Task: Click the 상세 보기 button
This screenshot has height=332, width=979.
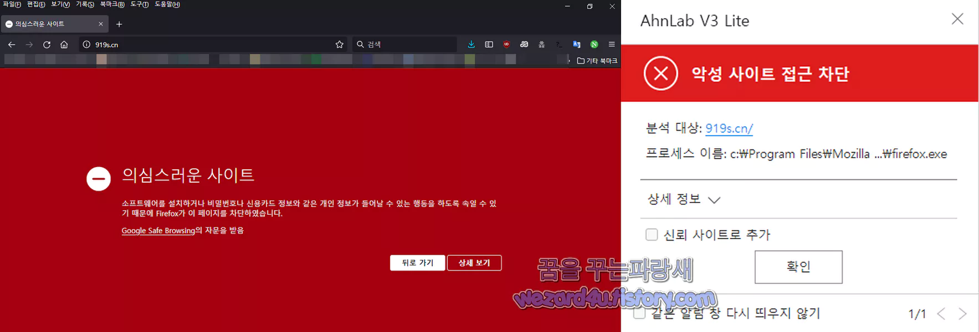Action: [x=474, y=263]
